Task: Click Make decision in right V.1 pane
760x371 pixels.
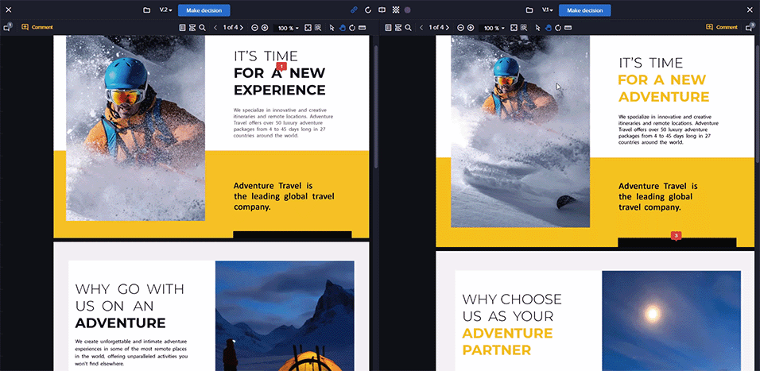Action: tap(584, 10)
